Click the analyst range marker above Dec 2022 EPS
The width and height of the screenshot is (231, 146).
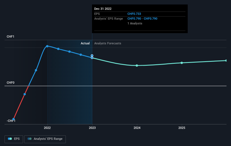92,55
